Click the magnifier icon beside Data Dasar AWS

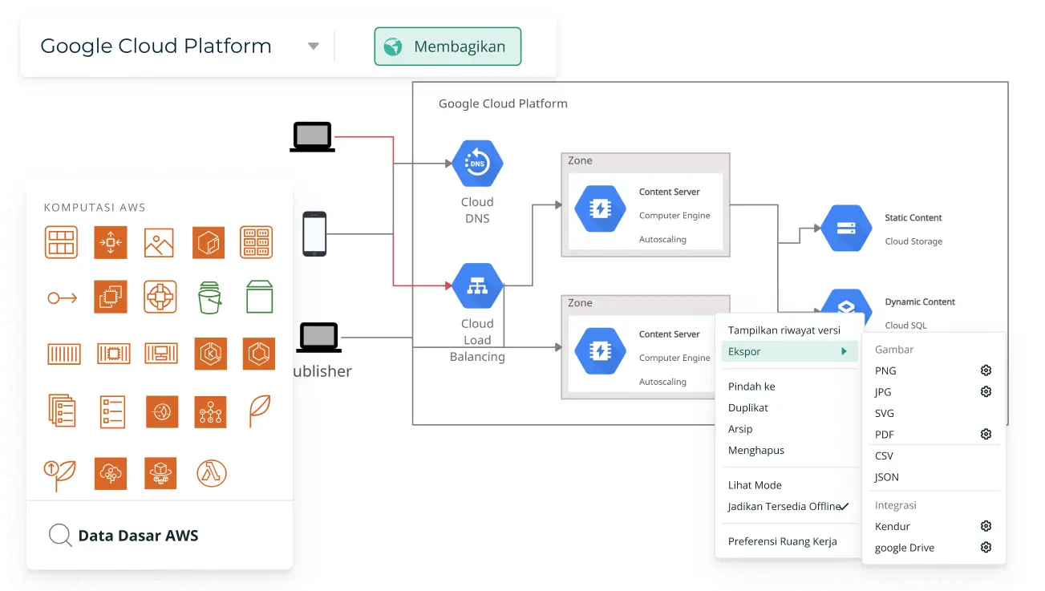pyautogui.click(x=60, y=535)
